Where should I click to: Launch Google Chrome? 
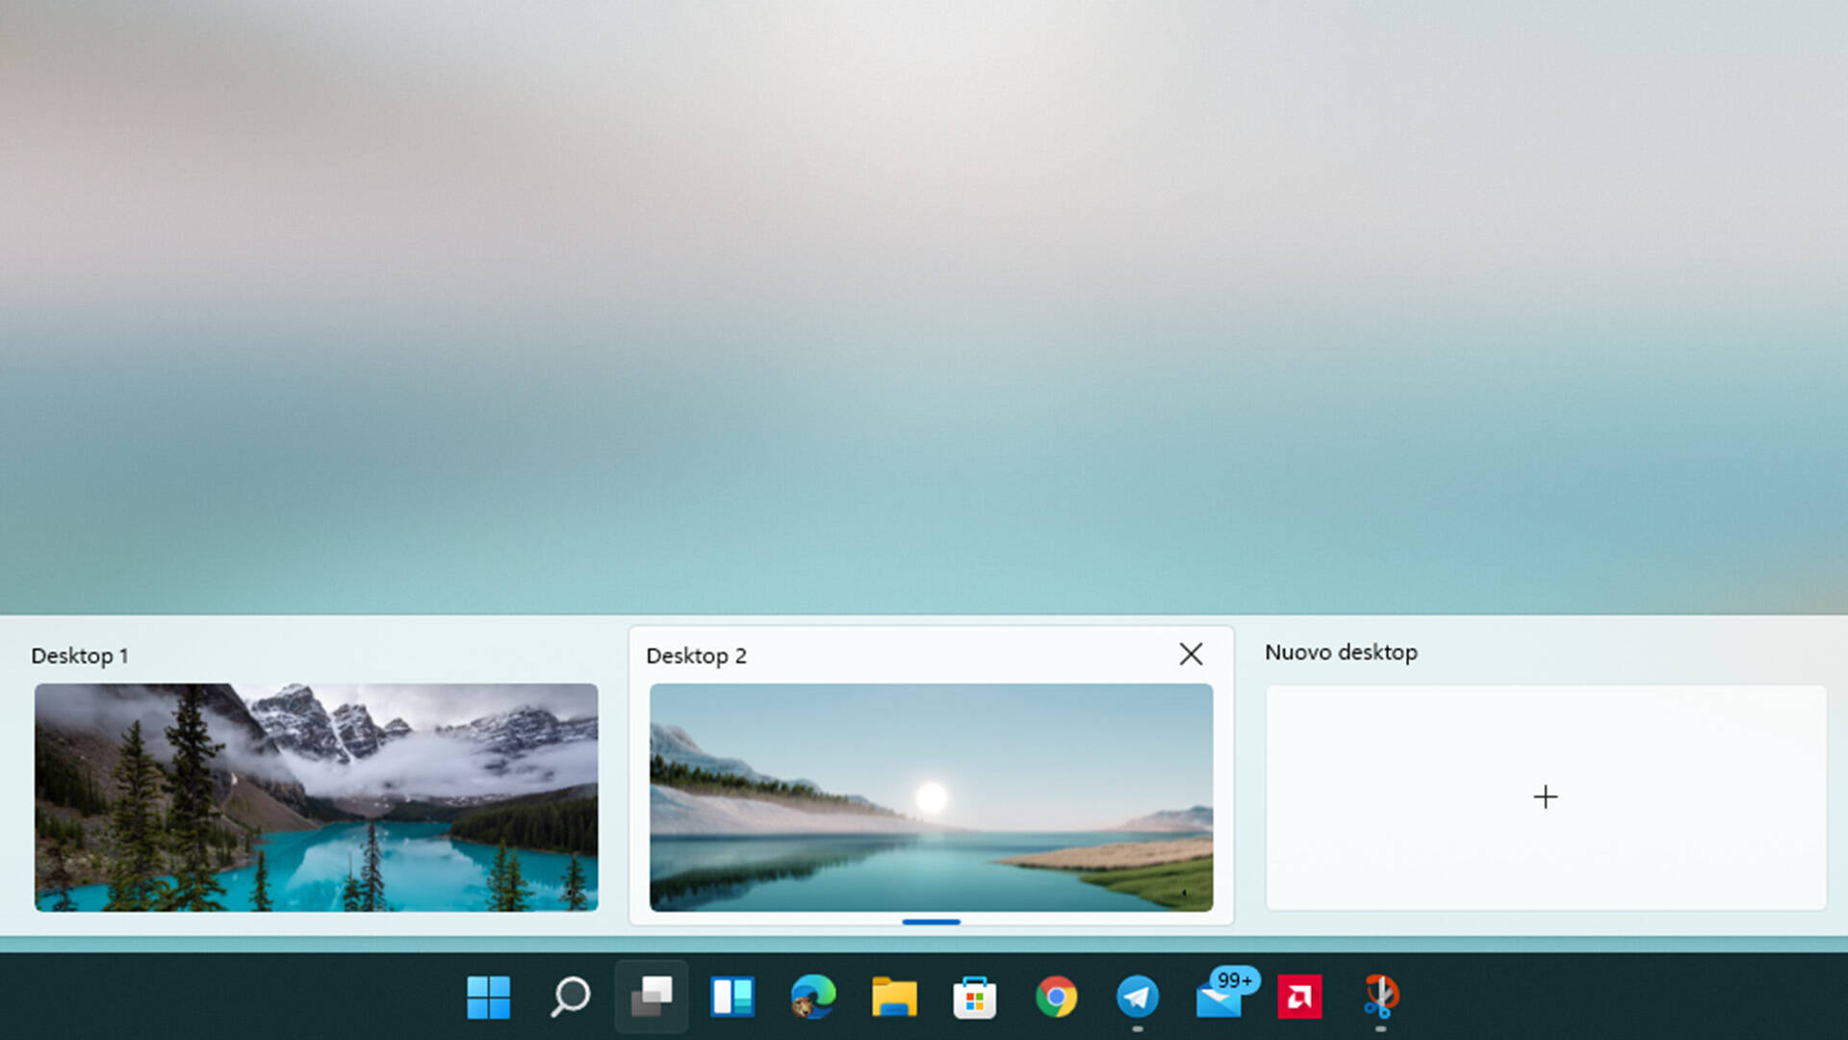point(1057,999)
